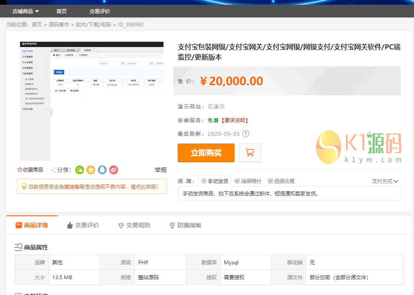Expand the 店铺商品 dropdown menu
Screen dimensions: 414x295
pyautogui.click(x=26, y=11)
